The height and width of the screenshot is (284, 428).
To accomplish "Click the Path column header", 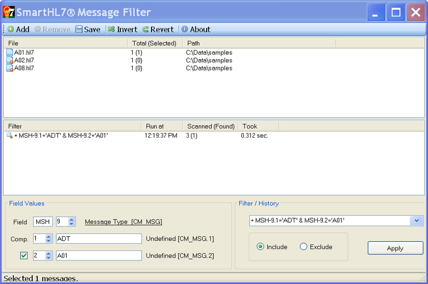I will pos(259,43).
